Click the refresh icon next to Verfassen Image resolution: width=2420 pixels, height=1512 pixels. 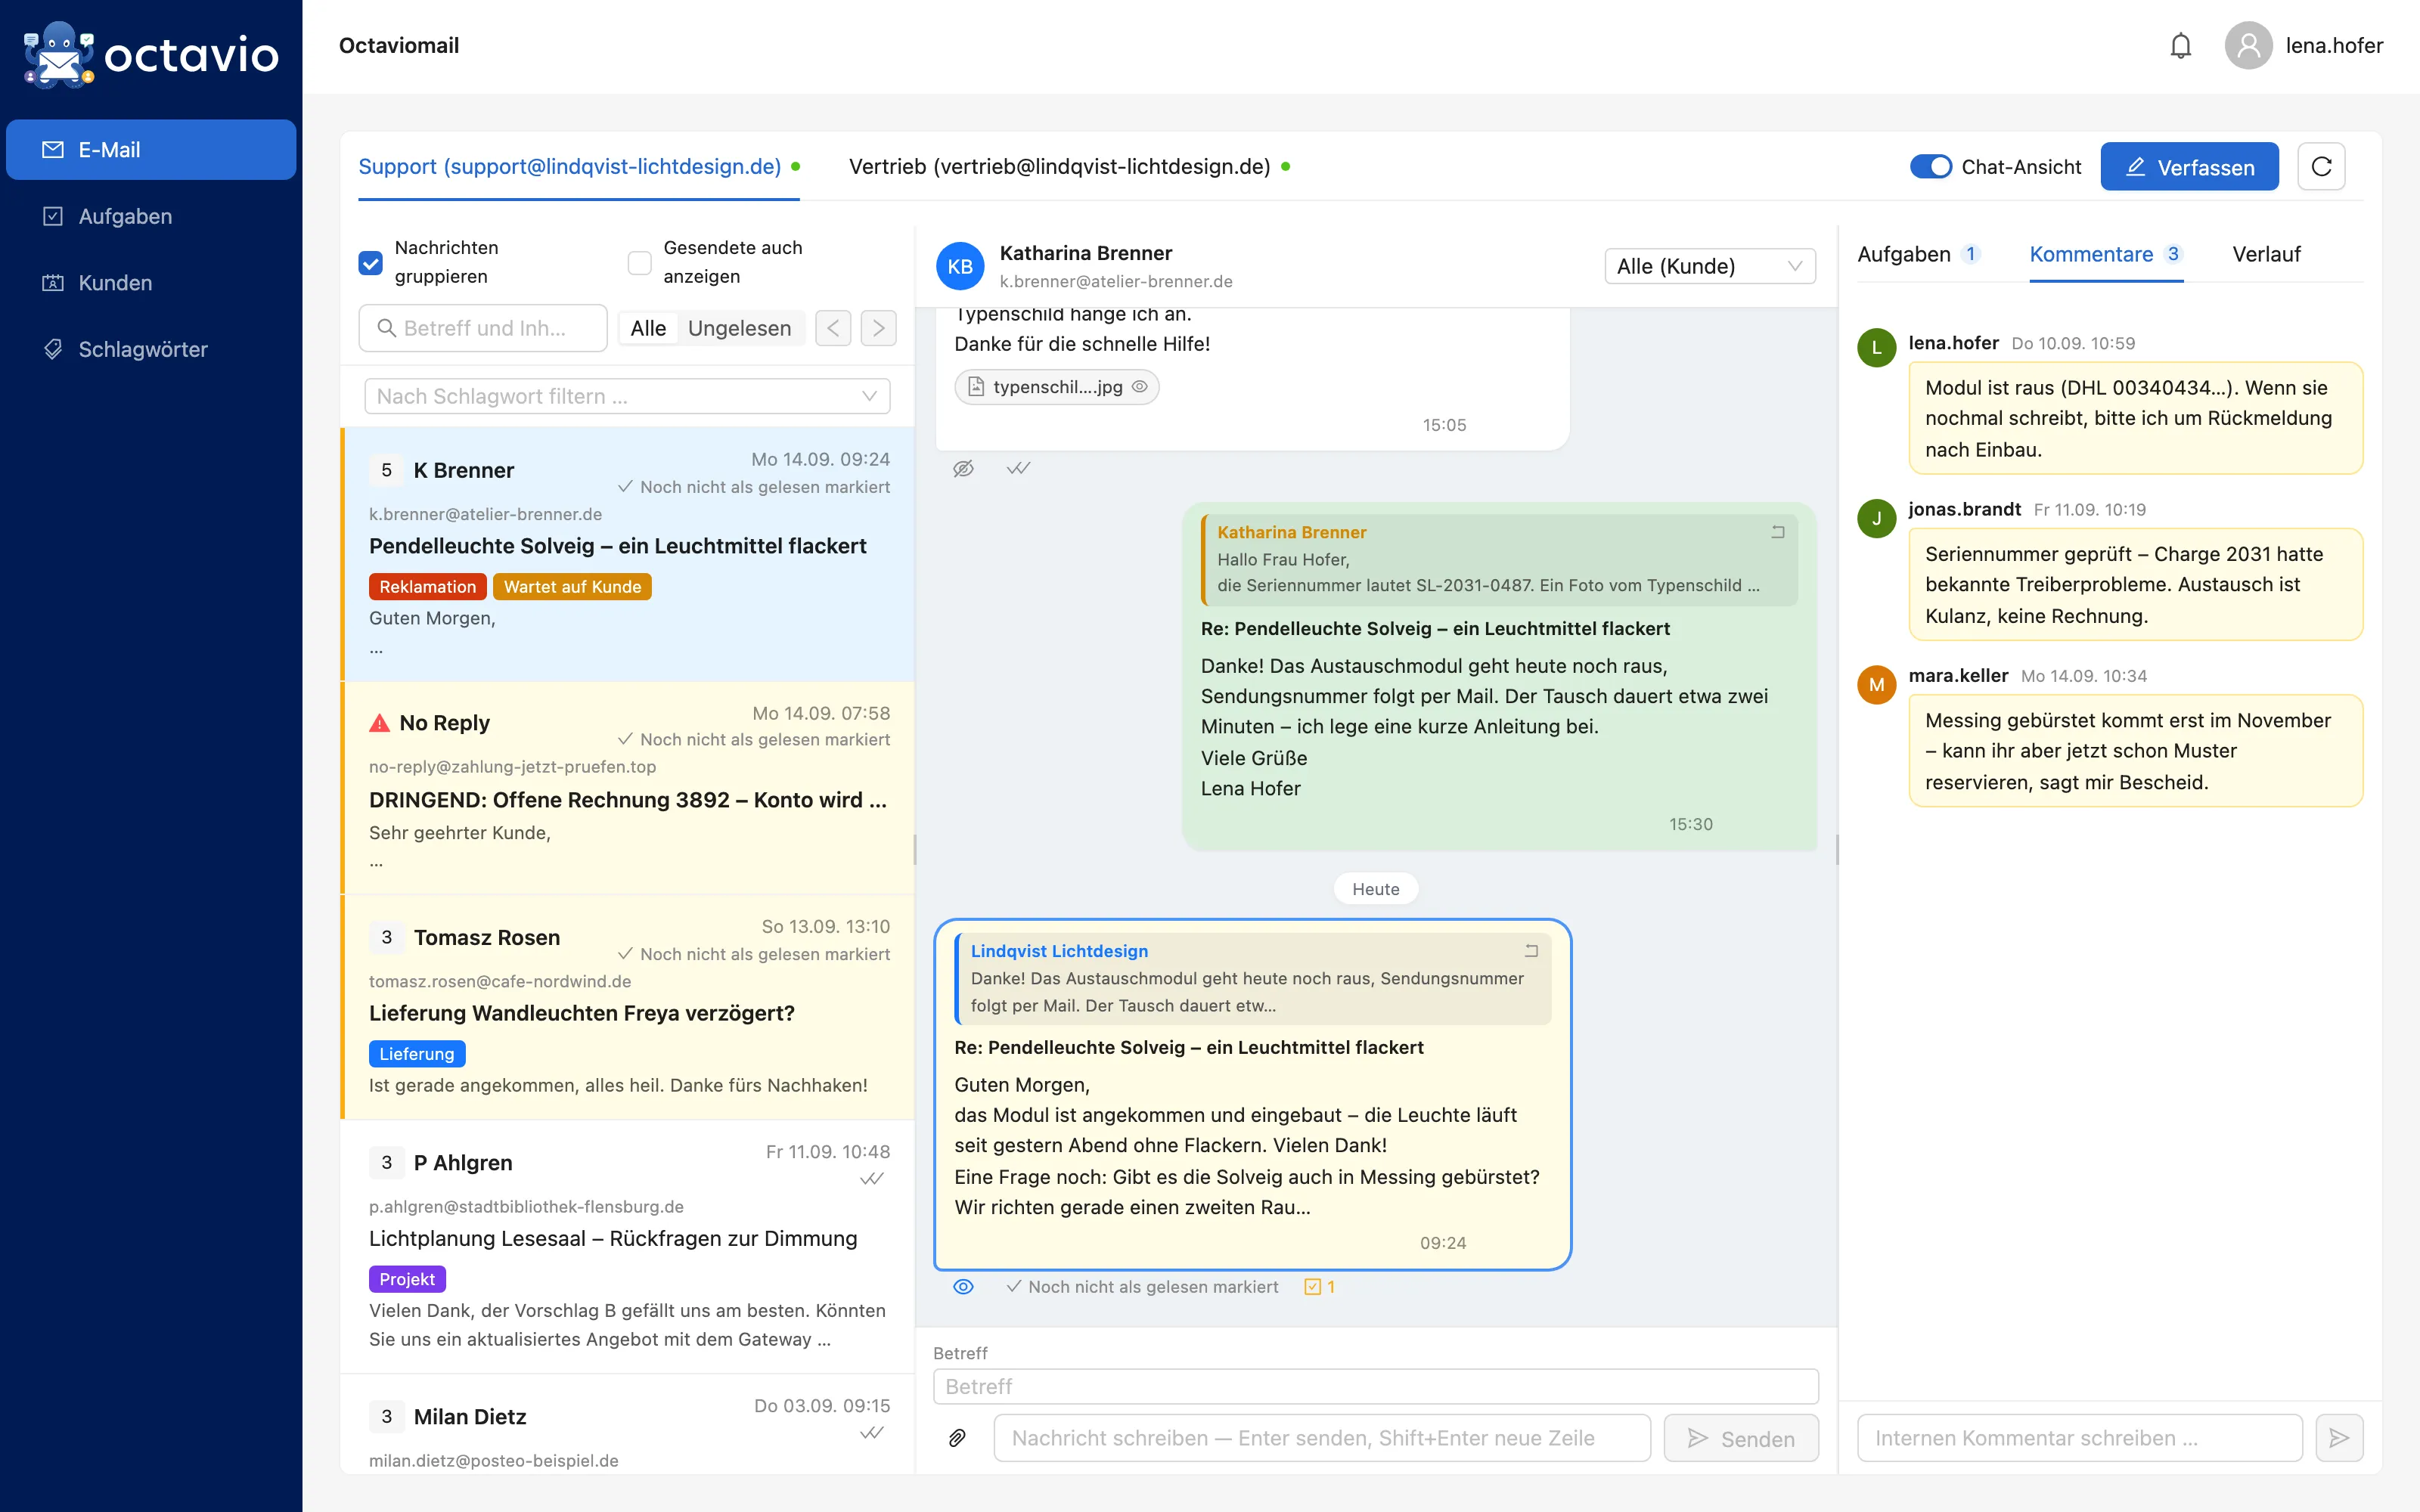tap(2321, 166)
